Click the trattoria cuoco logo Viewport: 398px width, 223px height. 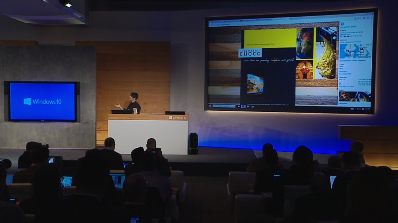(x=250, y=53)
